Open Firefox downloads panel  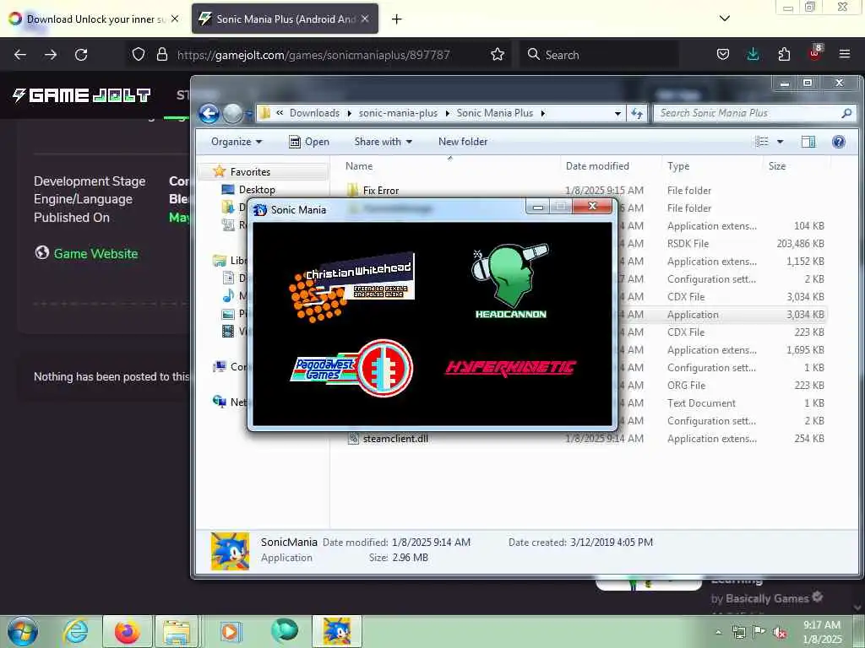[x=753, y=54]
